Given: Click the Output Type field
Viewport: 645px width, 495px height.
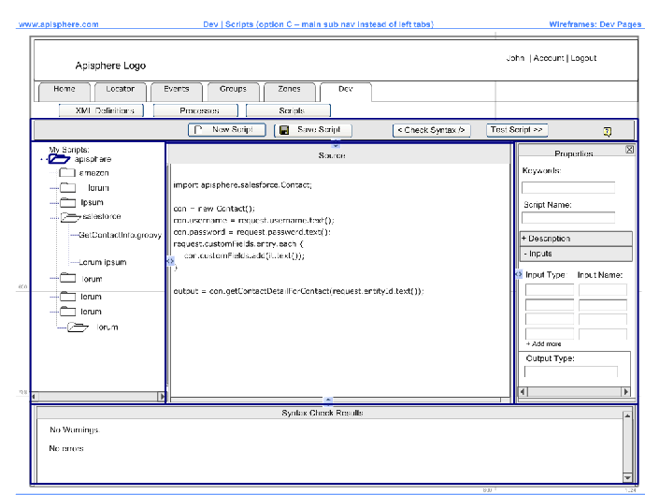Looking at the screenshot, I should [x=571, y=371].
